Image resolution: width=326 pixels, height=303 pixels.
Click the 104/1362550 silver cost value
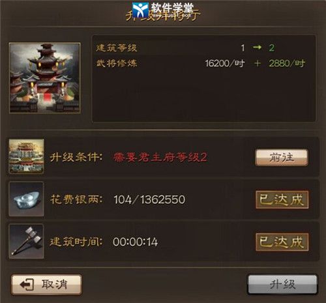point(149,199)
